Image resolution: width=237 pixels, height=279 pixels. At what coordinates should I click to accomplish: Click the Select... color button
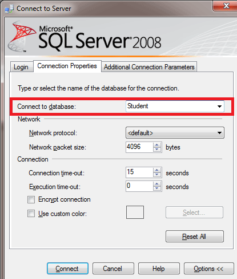pos(194,212)
